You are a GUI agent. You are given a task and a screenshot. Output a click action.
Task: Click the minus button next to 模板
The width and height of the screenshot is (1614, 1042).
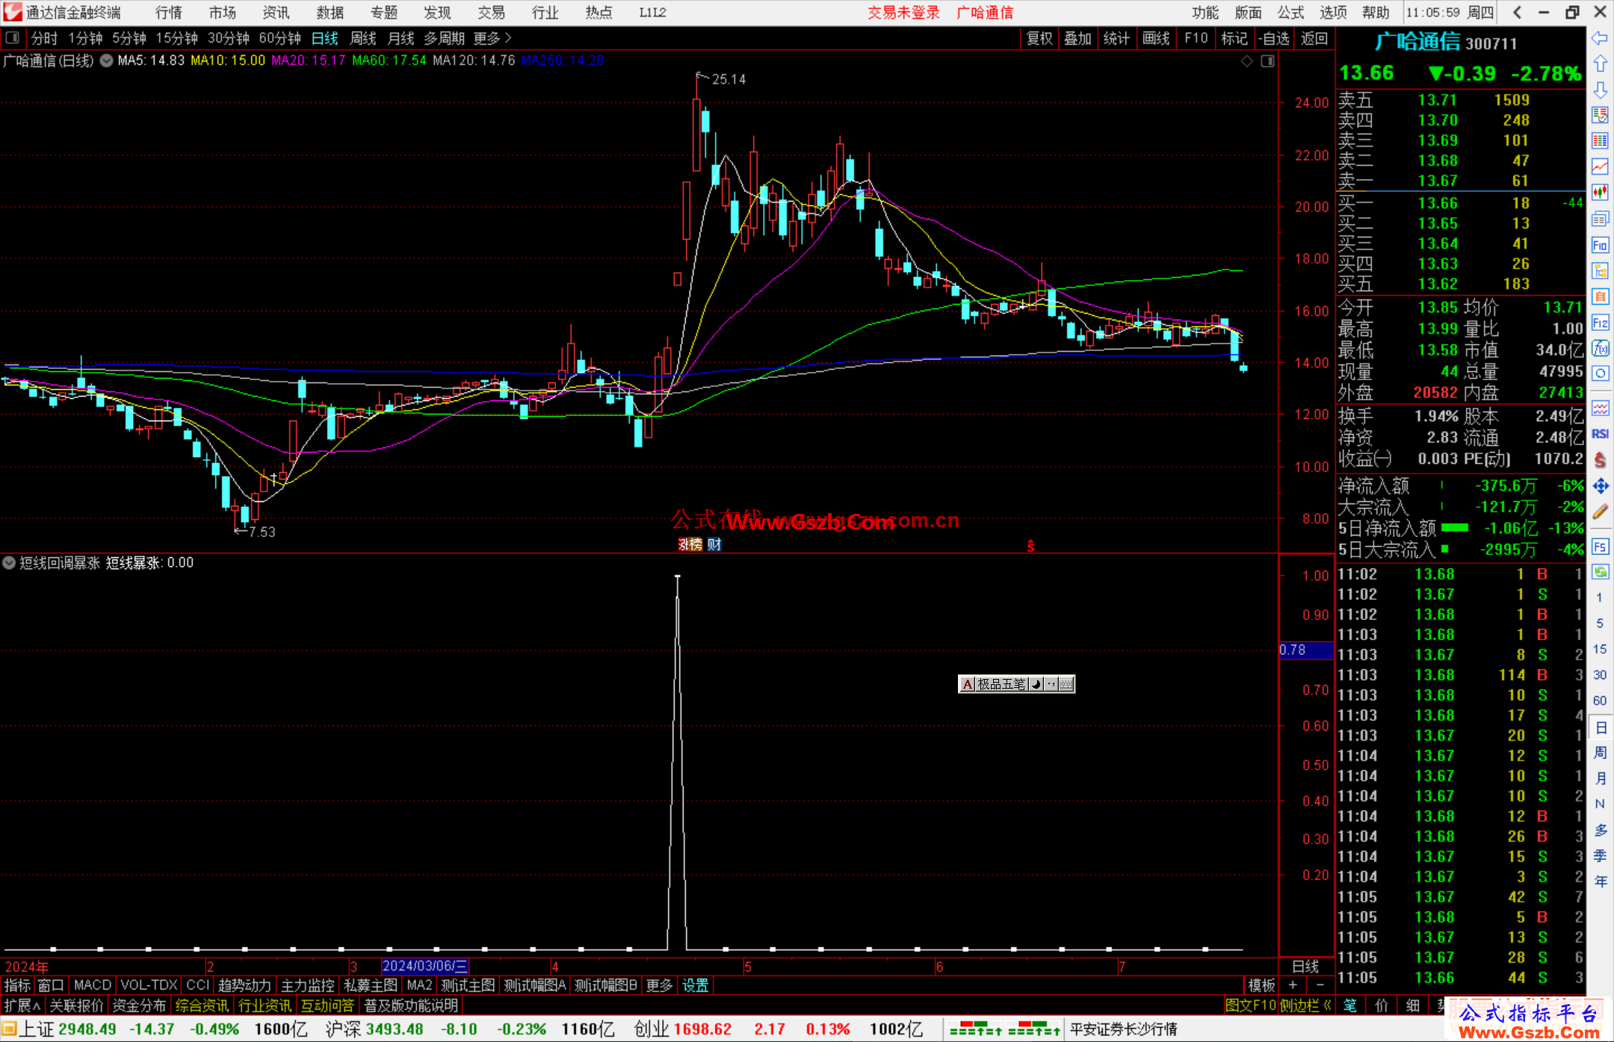tap(1320, 985)
